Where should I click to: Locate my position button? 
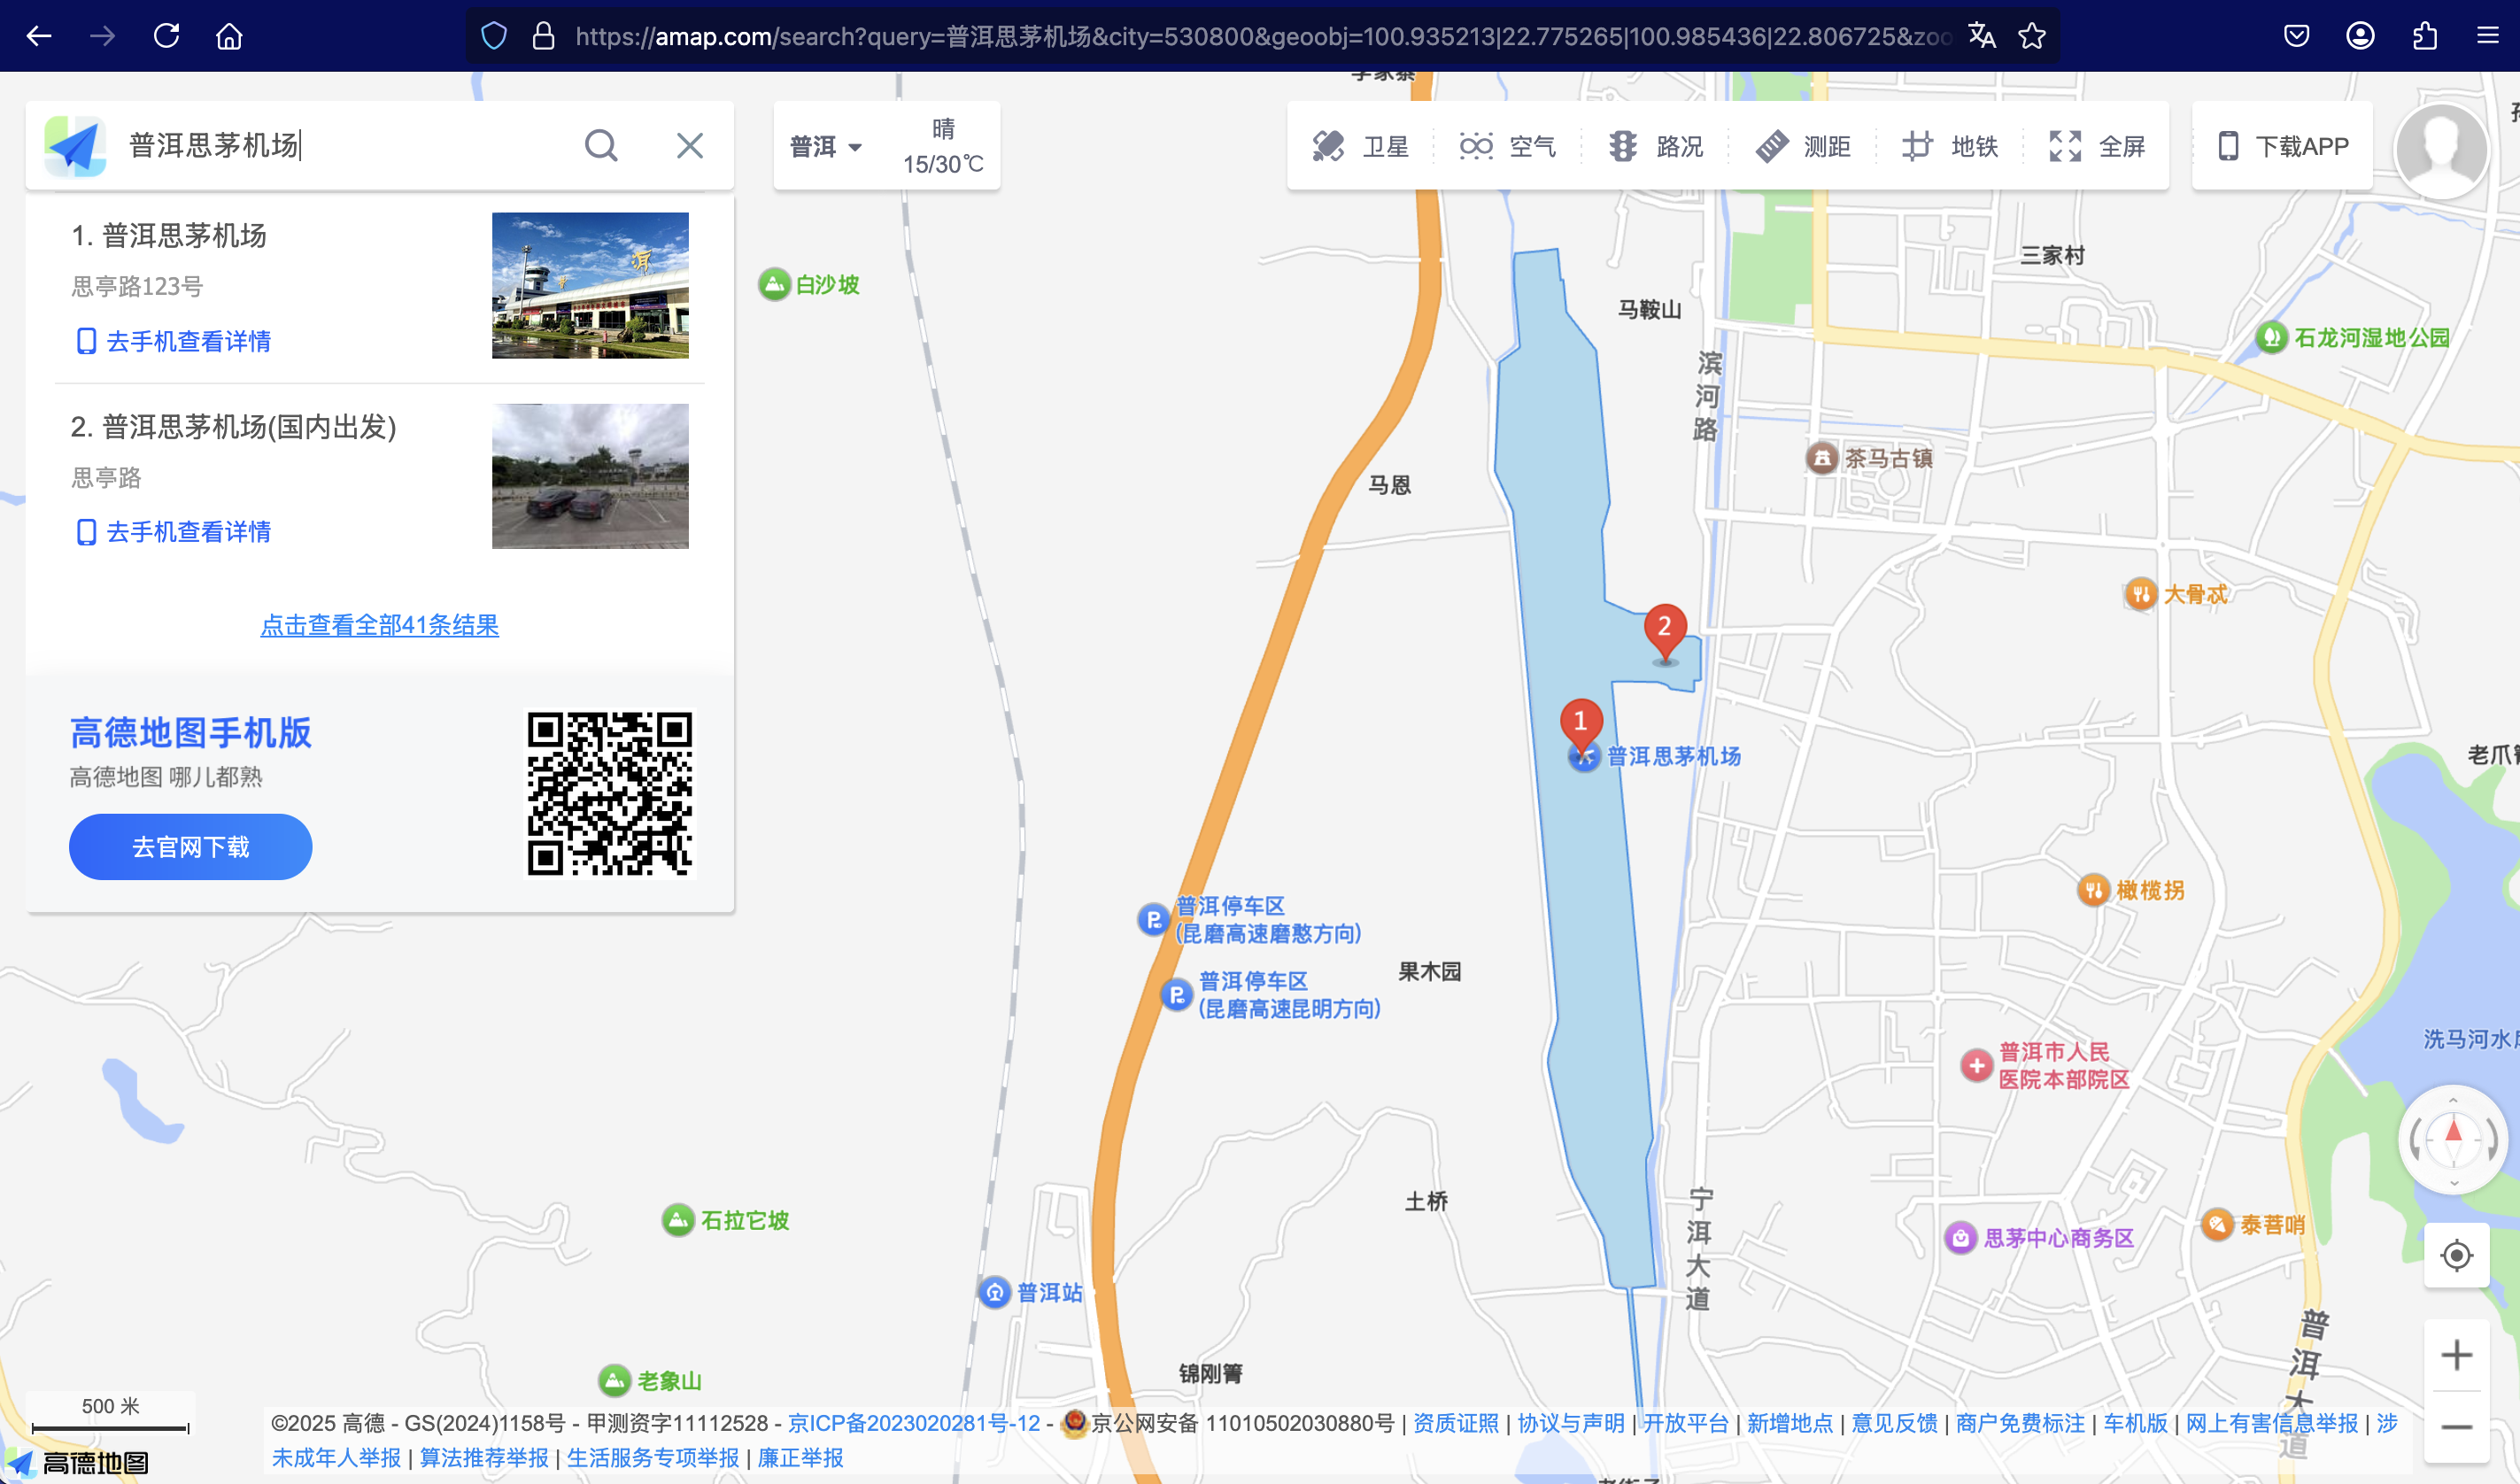click(x=2456, y=1255)
